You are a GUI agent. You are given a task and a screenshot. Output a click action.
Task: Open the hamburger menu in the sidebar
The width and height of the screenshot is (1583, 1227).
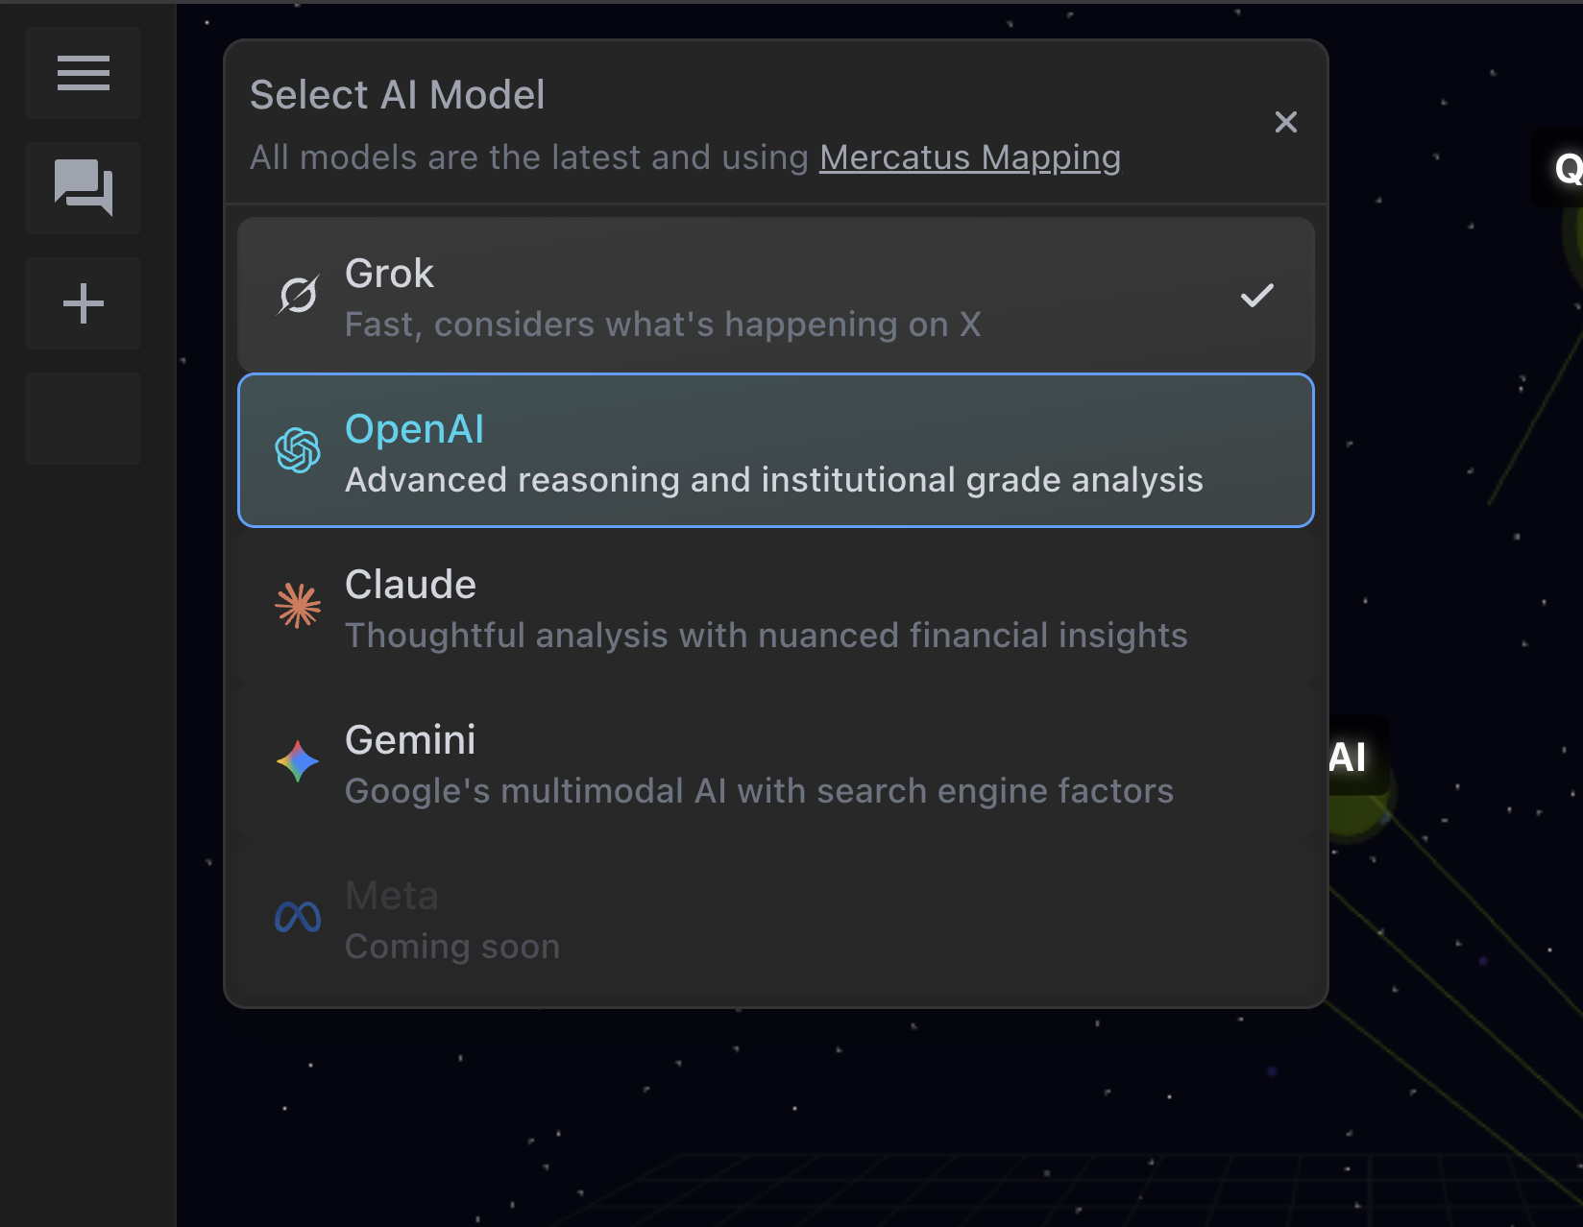pos(83,73)
